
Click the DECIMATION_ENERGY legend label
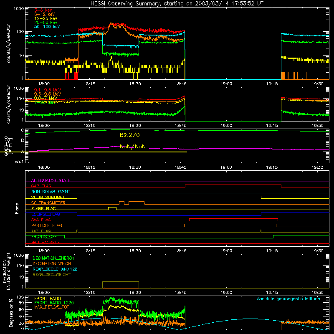(53, 258)
